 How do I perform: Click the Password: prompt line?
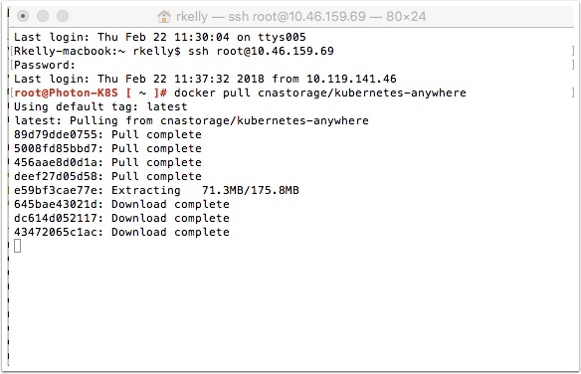pyautogui.click(x=45, y=65)
